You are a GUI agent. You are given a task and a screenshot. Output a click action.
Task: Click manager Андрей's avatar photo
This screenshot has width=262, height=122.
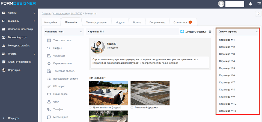tap(98, 47)
